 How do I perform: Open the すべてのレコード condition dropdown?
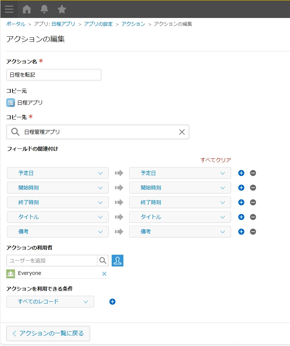tap(50, 302)
